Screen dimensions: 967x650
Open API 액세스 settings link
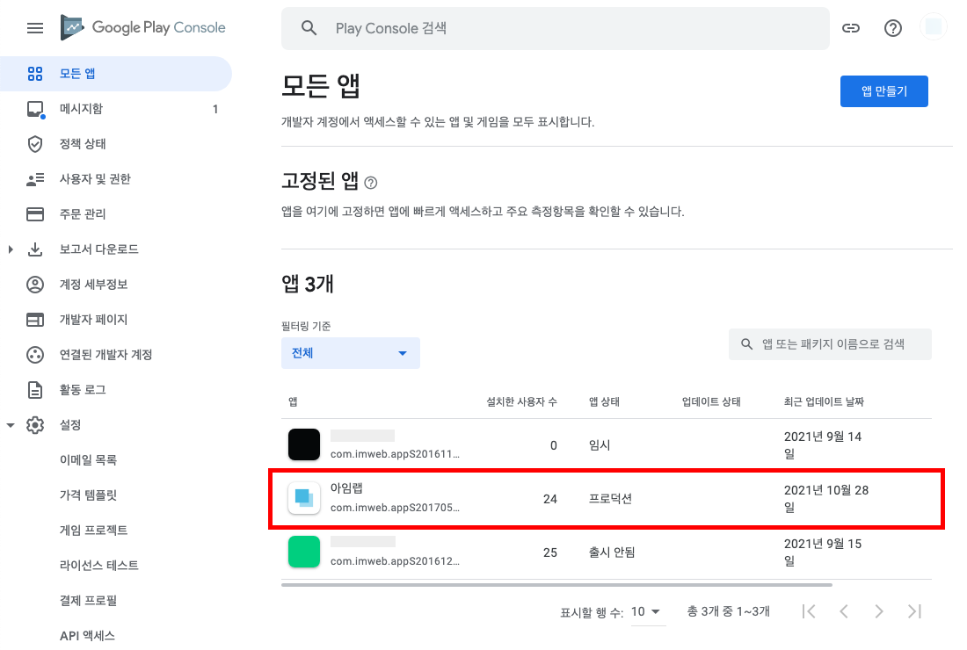87,636
